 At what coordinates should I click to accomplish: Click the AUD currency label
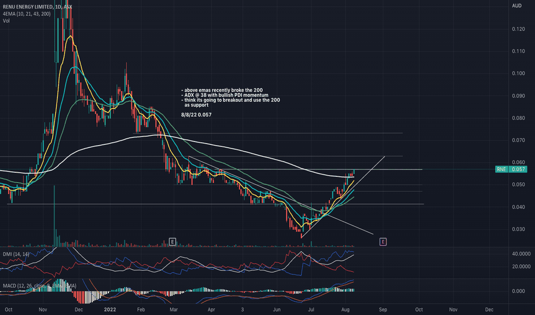click(x=517, y=6)
